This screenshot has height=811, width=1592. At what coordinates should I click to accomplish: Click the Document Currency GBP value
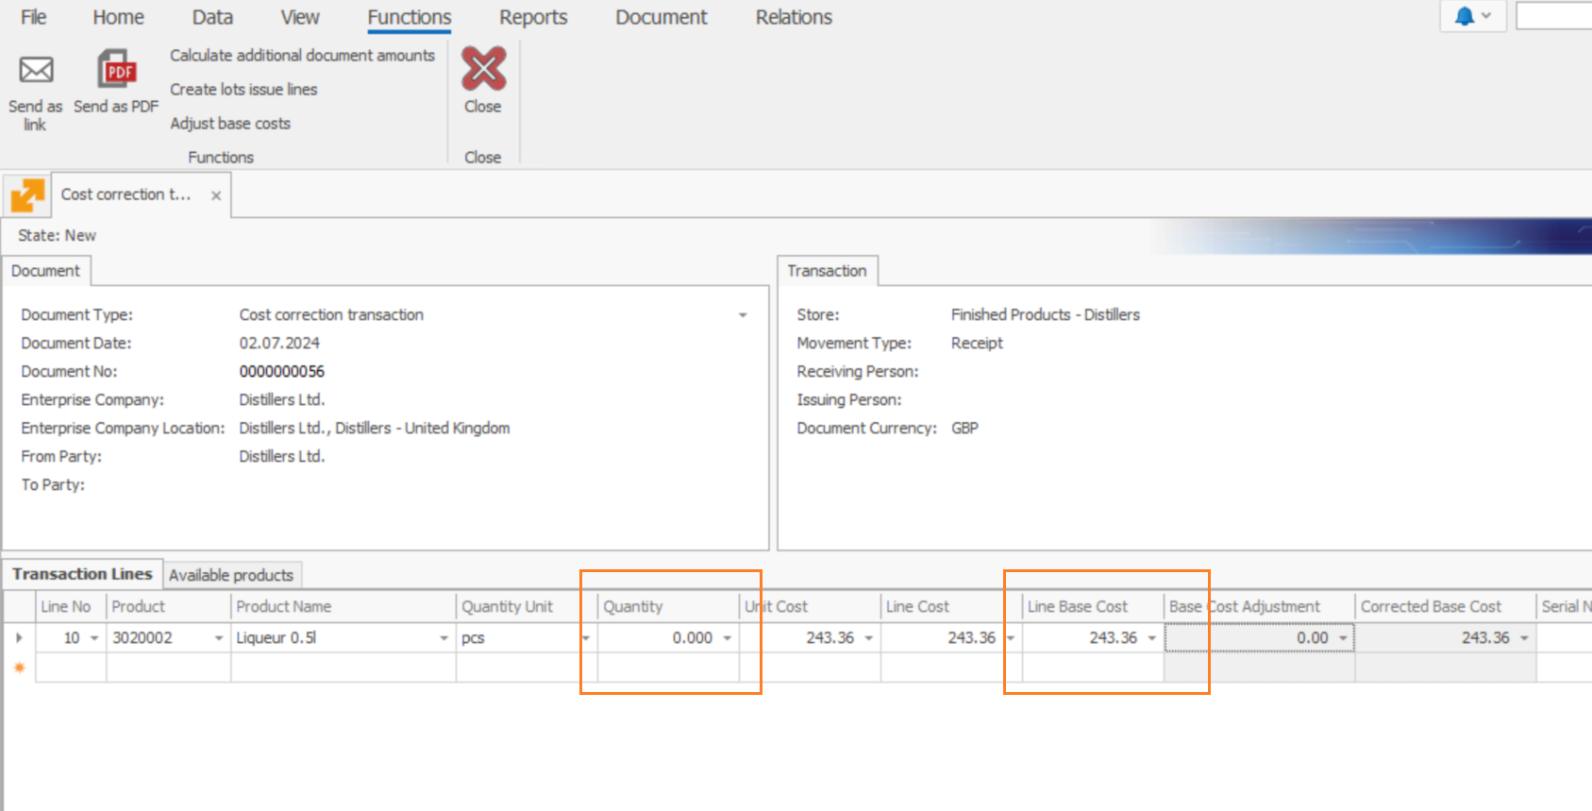pyautogui.click(x=964, y=429)
